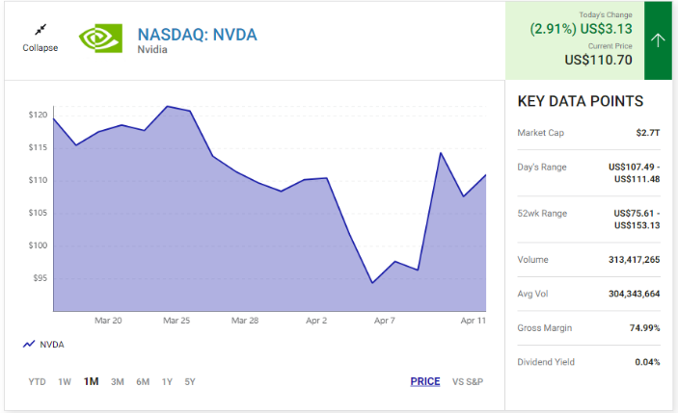Screen dimensions: 678x413
Task: Click the Gross Margin label
Action: click(544, 328)
